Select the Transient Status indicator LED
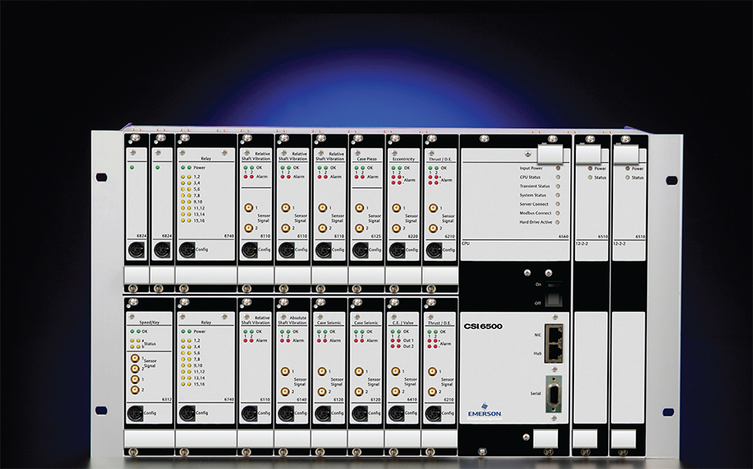753x469 pixels. (x=558, y=186)
